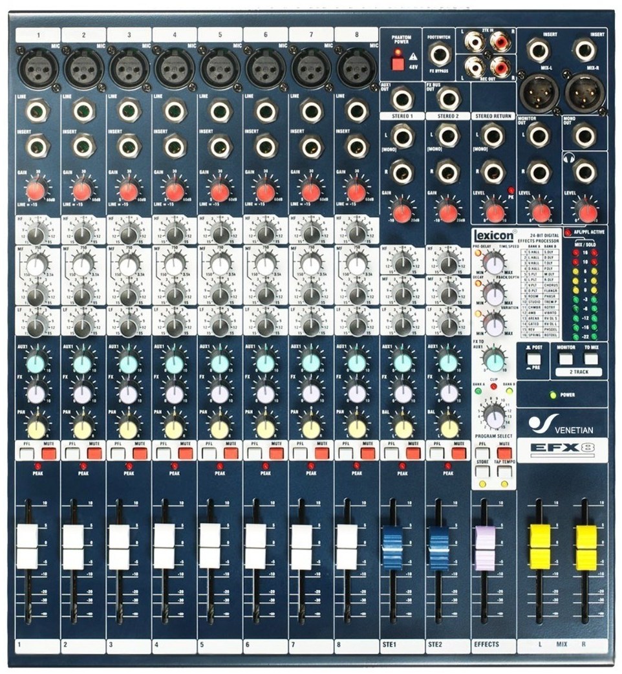Enable PFL on the STE2 channel
Viewport: 622px width, 674px height.
point(436,453)
